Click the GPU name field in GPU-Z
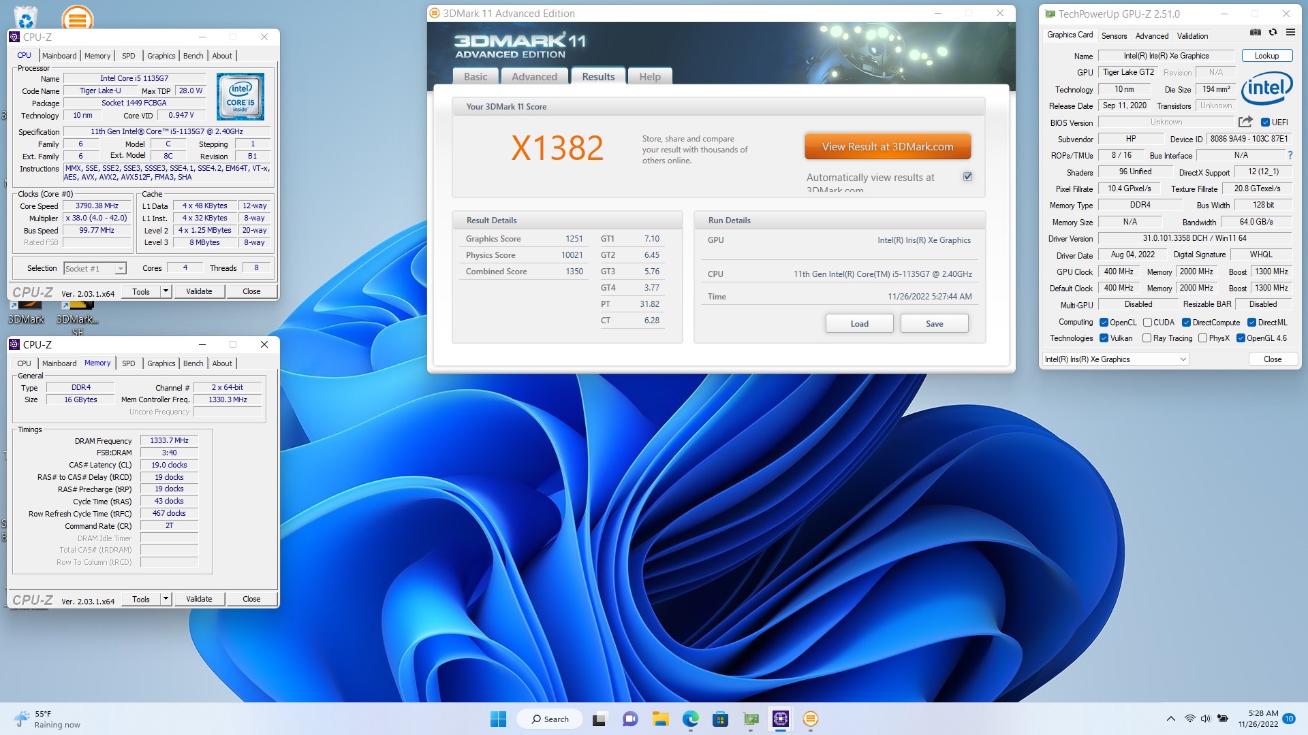Viewport: 1308px width, 735px height. (1166, 56)
